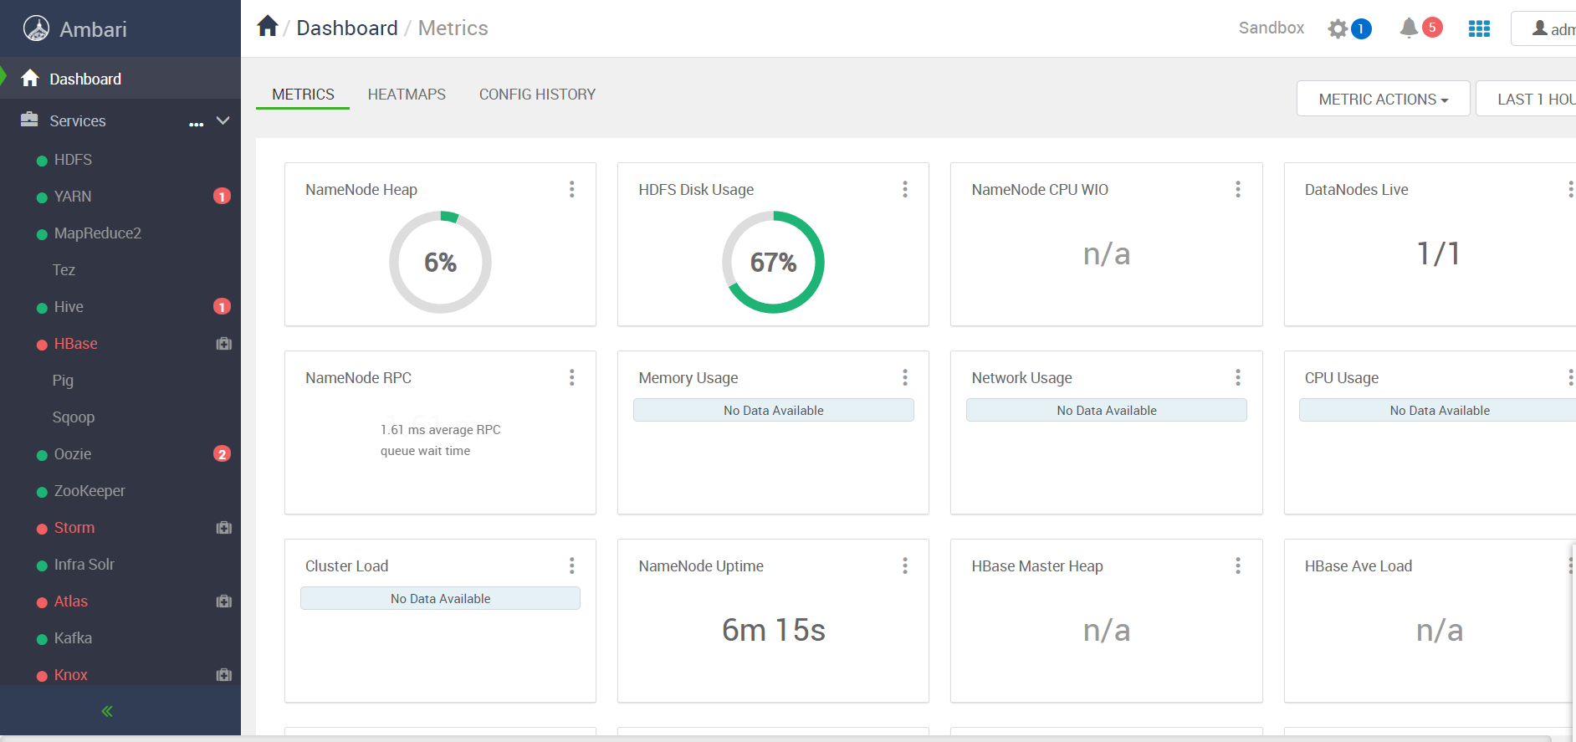1576x742 pixels.
Task: Open ZooKeeper service
Action: 90,491
